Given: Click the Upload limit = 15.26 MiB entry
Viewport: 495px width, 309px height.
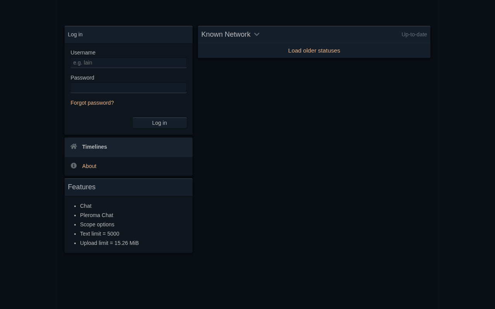Looking at the screenshot, I should pos(109,243).
